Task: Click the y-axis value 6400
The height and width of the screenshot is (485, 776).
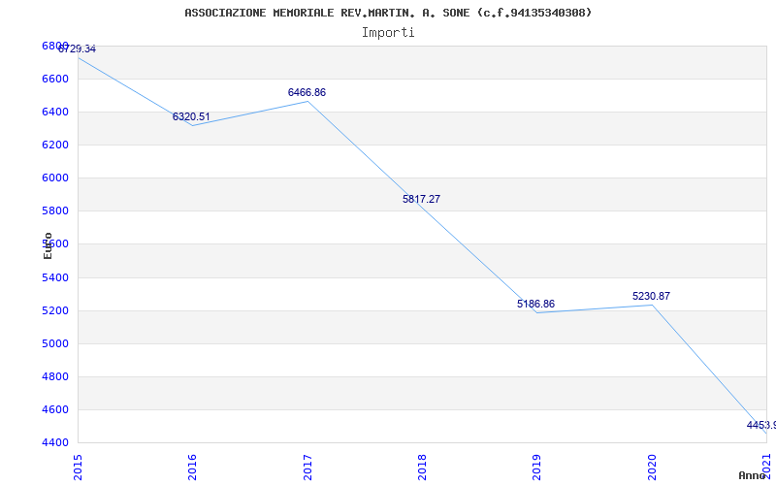Action: [x=55, y=112]
